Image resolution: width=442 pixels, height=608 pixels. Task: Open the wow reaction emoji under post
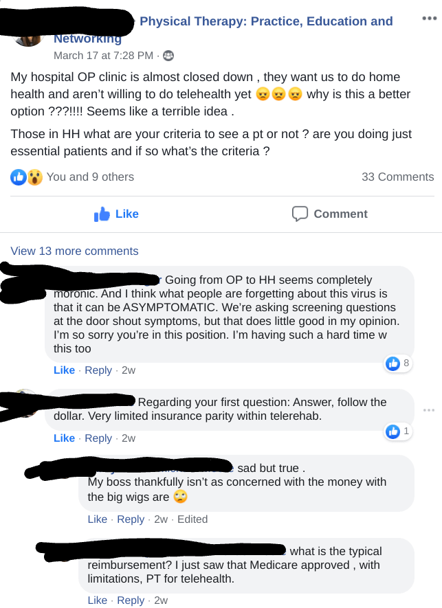(34, 177)
